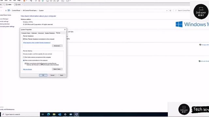This screenshot has width=209, height=117.
Task: Open Security and Maintenance link
Action: 7,110
